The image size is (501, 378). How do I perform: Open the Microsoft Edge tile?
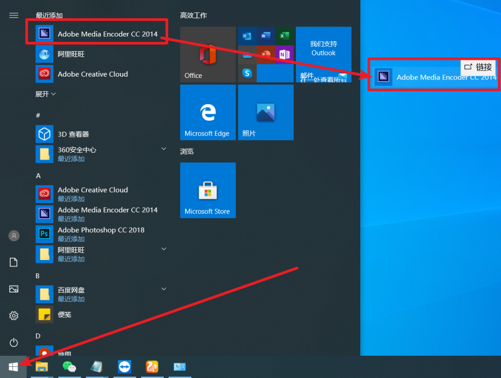coord(208,112)
